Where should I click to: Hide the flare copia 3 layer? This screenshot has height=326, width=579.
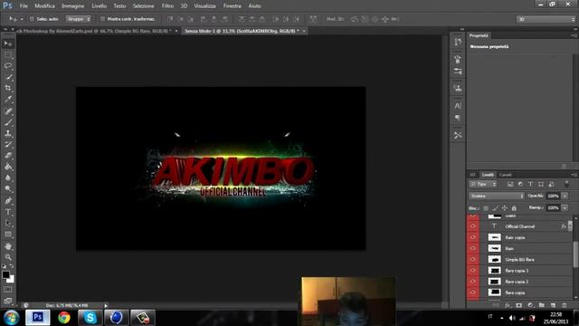click(472, 271)
